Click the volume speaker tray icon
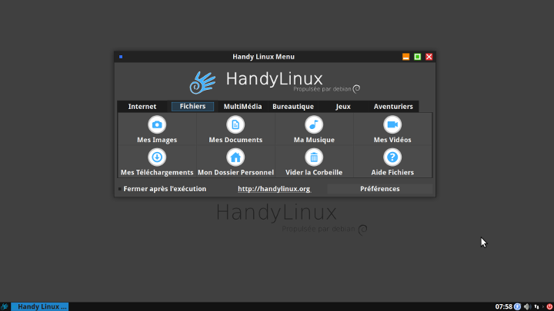The image size is (554, 311). (527, 306)
